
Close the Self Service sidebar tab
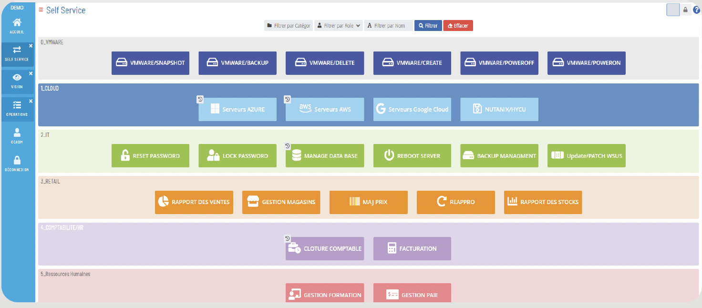tap(31, 46)
